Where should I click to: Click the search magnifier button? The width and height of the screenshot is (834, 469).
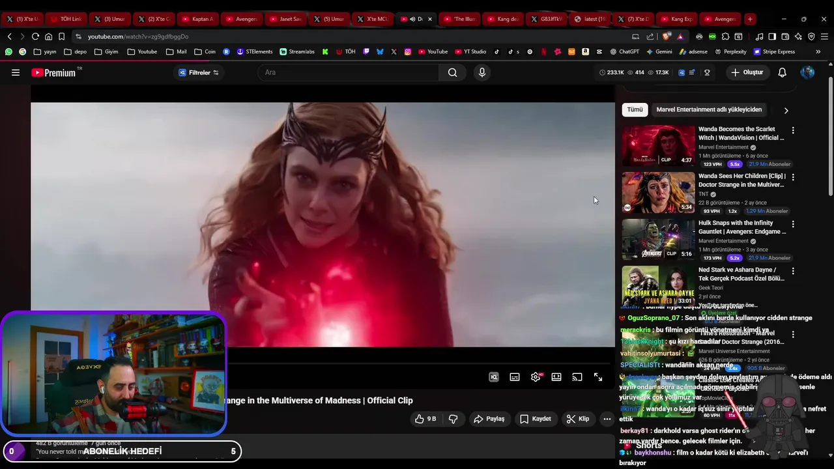pos(452,72)
